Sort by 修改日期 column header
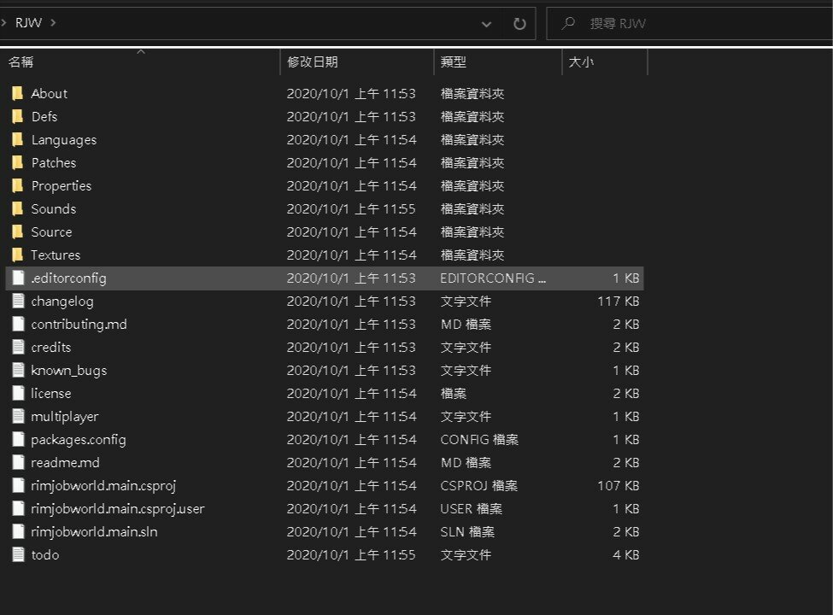Screen dimensions: 833x615 click(356, 62)
